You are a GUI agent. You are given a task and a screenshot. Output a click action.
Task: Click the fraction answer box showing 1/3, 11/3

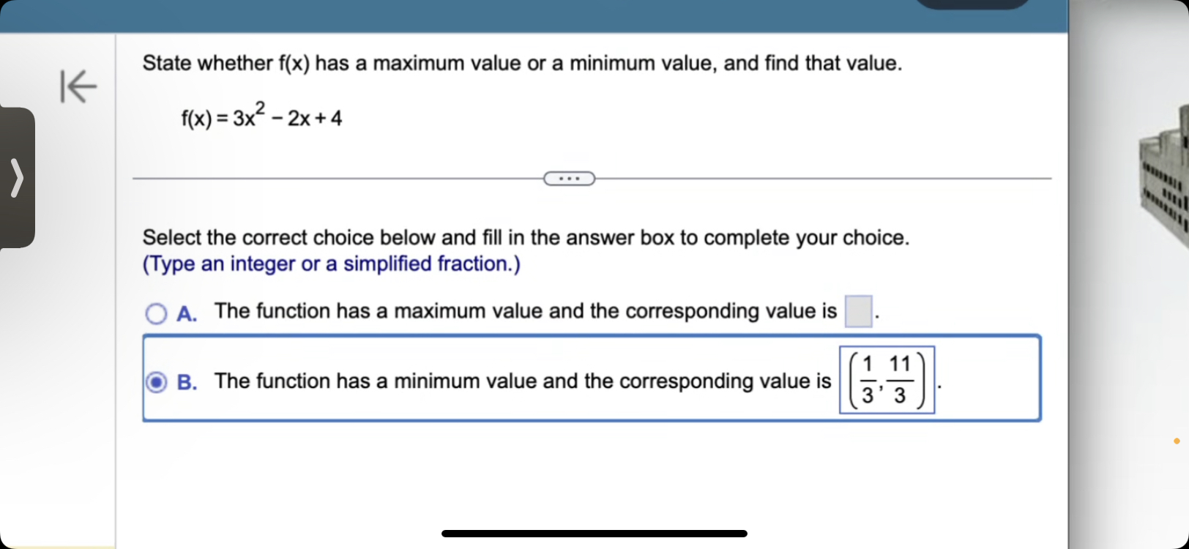tap(886, 381)
